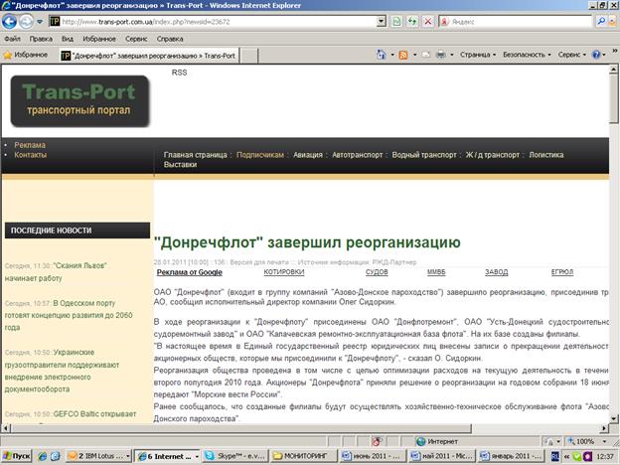Viewport: 620px width, 465px height.
Task: Expand the Print dropdown arrow
Action: [451, 55]
